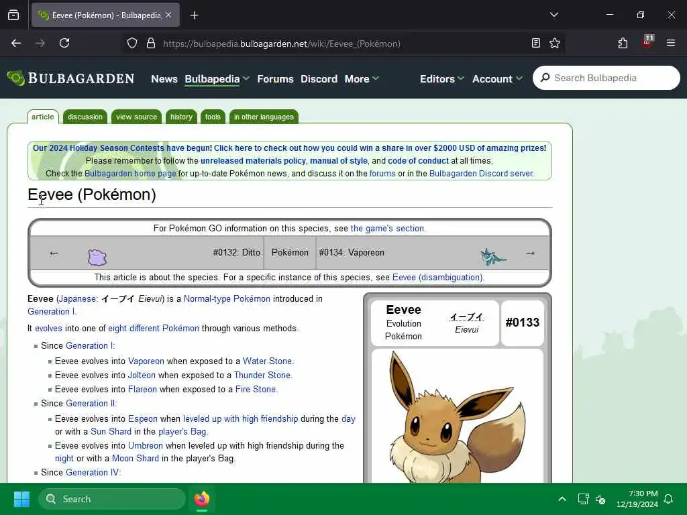The image size is (687, 515).
Task: Open the Firefox hamburger application menu
Action: click(x=670, y=43)
